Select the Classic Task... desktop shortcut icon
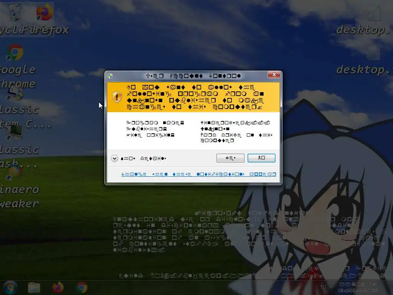The height and width of the screenshot is (295, 393). click(x=15, y=132)
